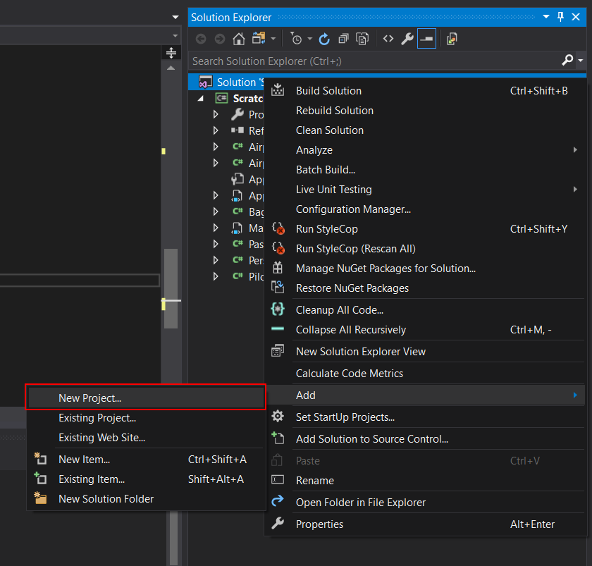Pin the Solution Explorer with Auto Hide
The height and width of the screenshot is (566, 592).
561,17
